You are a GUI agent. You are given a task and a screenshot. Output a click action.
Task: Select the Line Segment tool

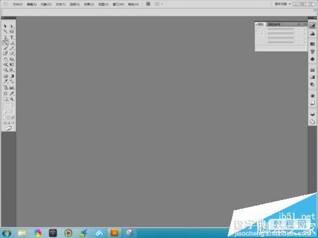(6, 43)
